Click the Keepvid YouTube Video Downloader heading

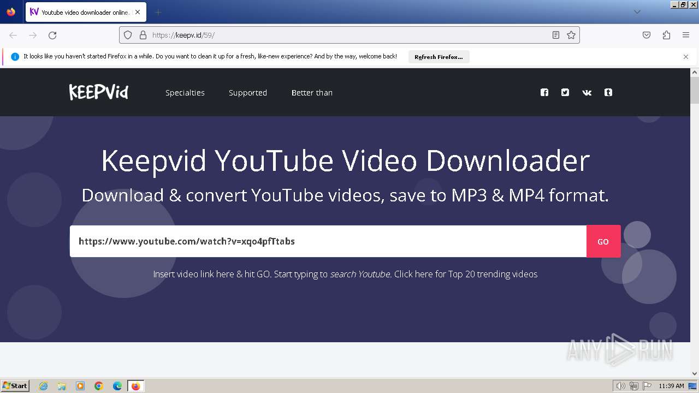click(345, 160)
